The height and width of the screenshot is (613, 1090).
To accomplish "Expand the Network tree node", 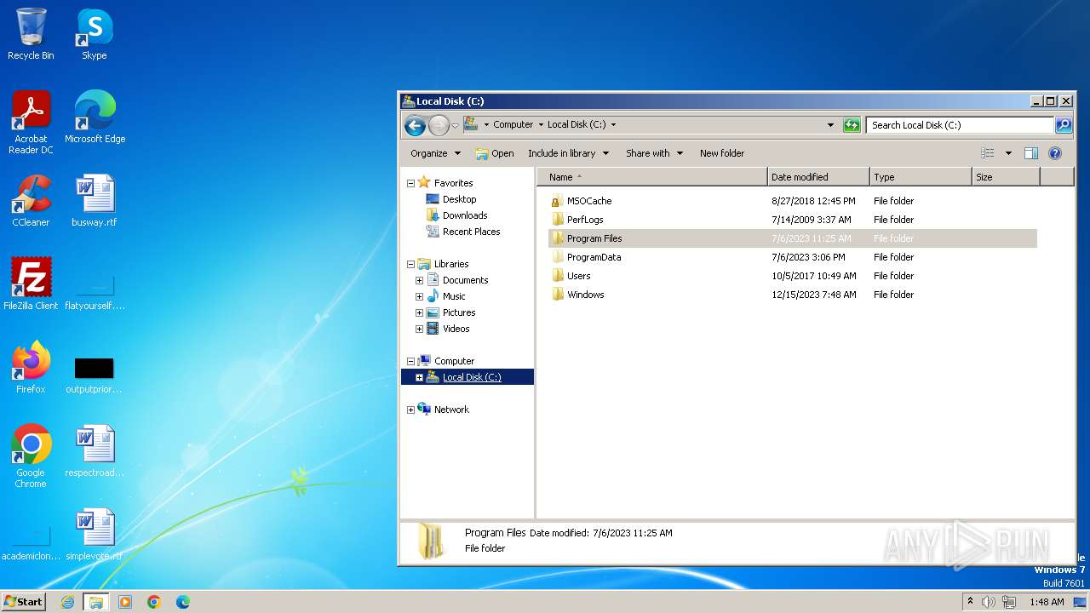I will tap(410, 410).
